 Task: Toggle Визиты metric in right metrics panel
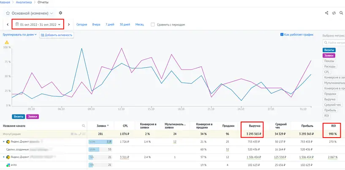(x=329, y=50)
